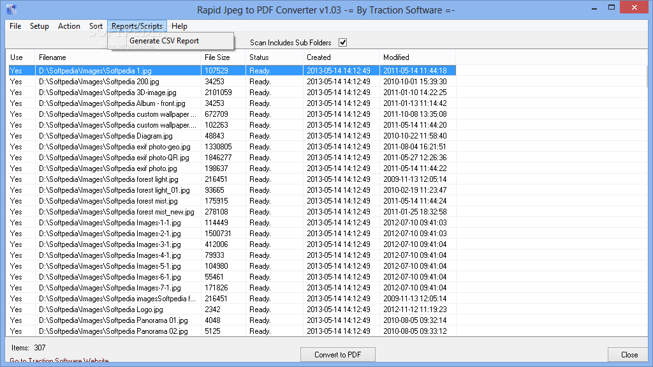Click the Items: 307 count label

tap(28, 348)
